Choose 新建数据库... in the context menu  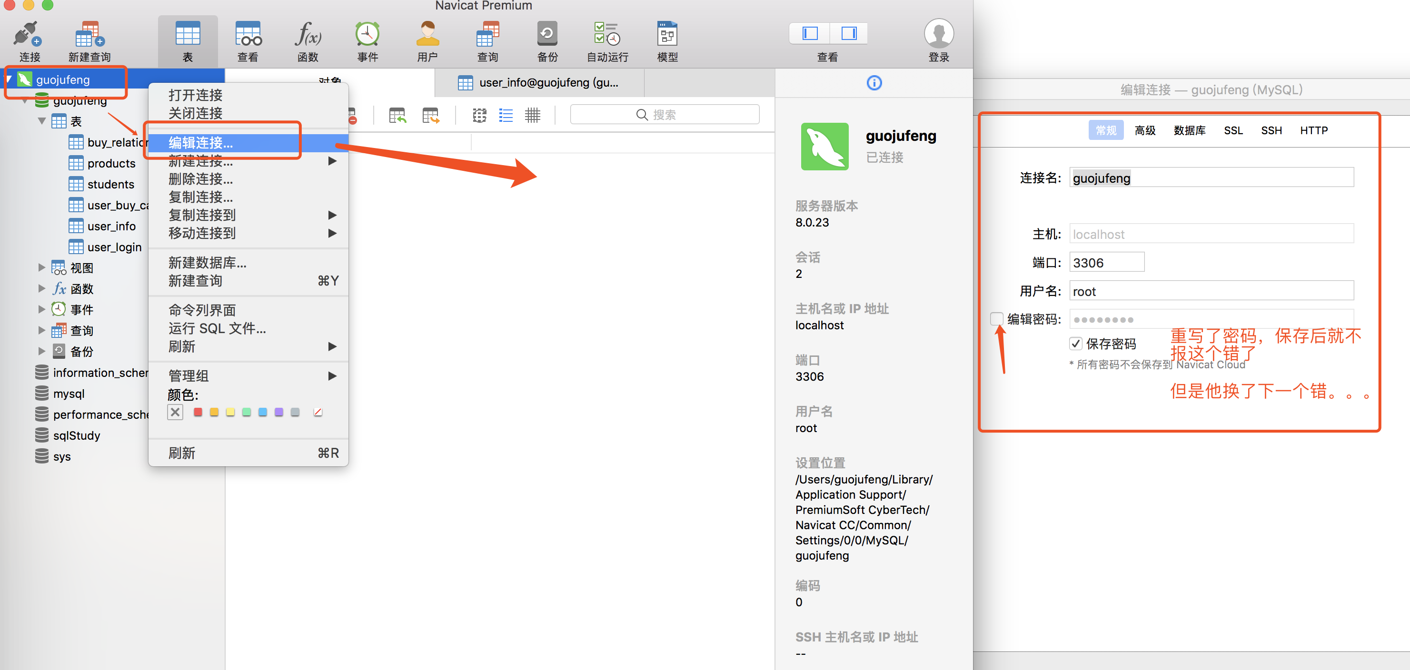248,263
